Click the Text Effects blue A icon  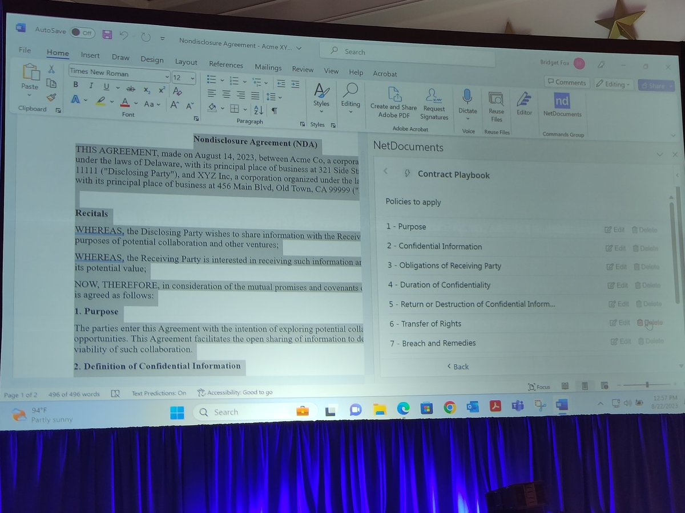[x=75, y=99]
